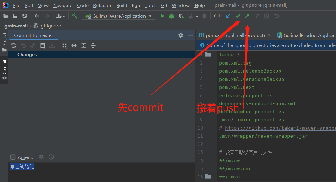
Task: Run GulimallWareApplication with green play icon
Action: click(x=162, y=16)
